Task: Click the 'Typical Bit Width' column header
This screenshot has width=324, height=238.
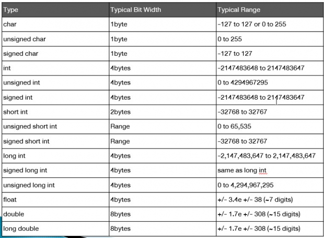Action: (163, 10)
